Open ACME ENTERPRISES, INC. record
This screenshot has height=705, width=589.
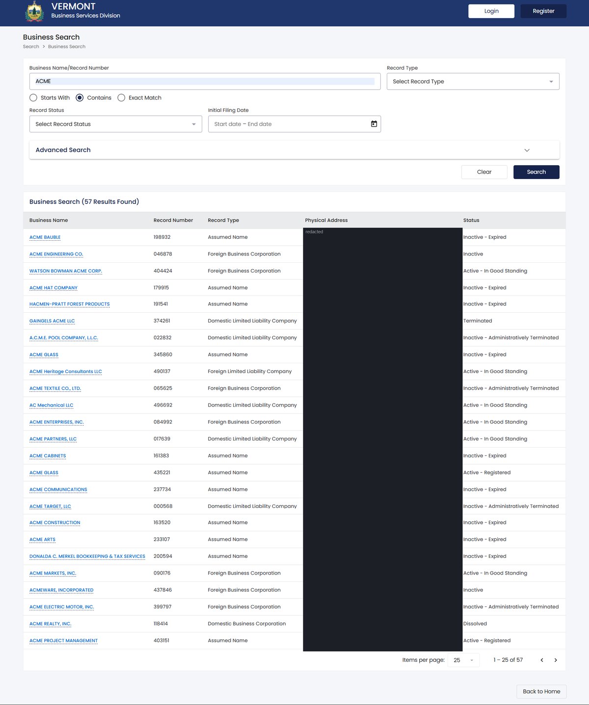point(57,422)
